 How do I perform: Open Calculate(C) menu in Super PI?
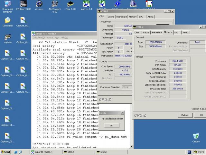[39, 37]
